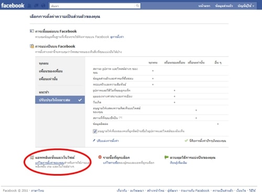Image resolution: width=262 pixels, height=196 pixels.
Task: Open the ภาษาไทย language link in footer
Action: [x=38, y=191]
